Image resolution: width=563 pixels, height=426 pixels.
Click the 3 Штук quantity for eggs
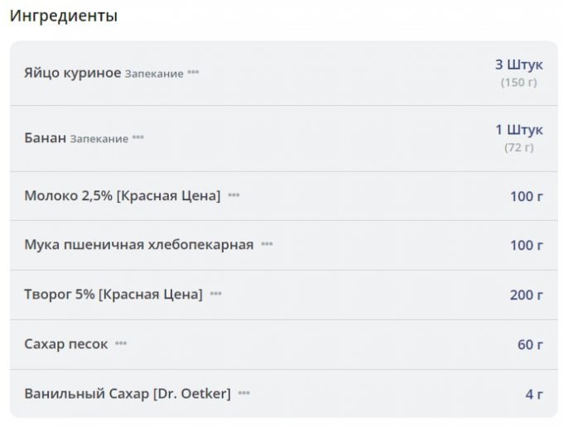click(518, 65)
